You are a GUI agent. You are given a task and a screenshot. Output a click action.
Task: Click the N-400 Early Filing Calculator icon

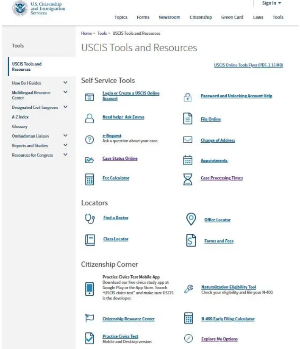189,318
